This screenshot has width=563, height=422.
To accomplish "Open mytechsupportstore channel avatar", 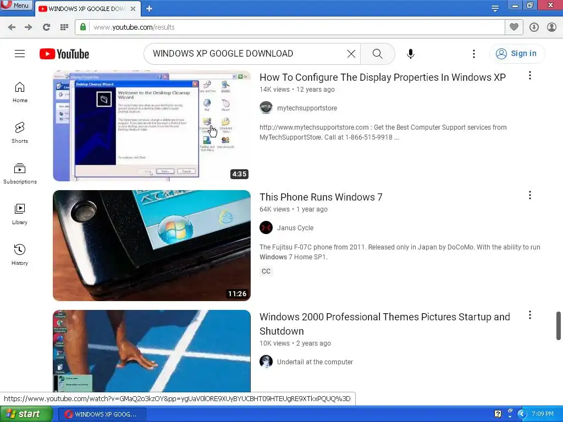I will coord(266,108).
